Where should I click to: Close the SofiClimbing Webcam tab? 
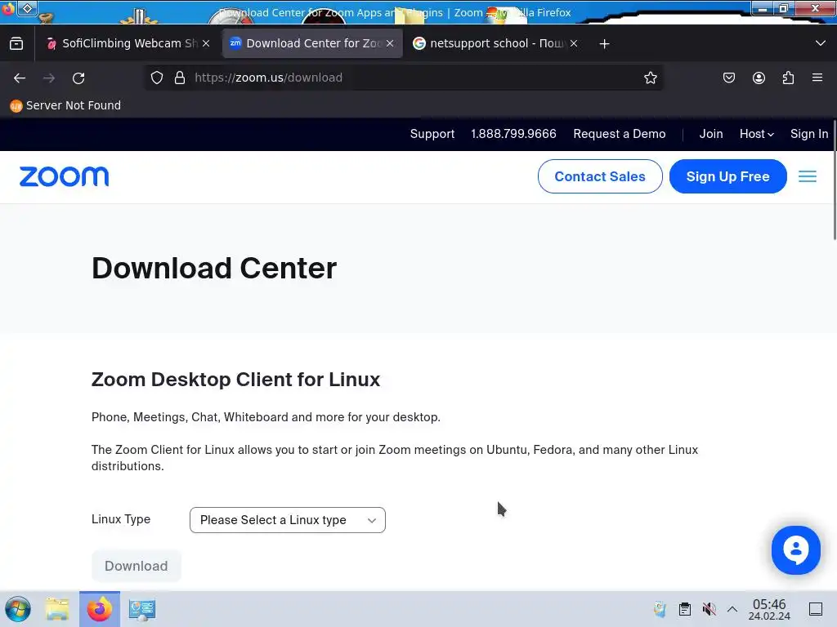[206, 44]
